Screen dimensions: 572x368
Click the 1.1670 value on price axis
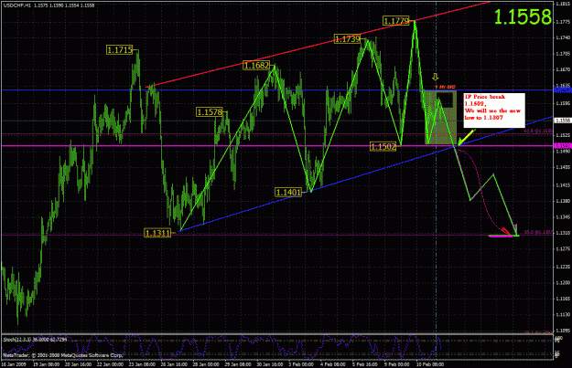pyautogui.click(x=563, y=69)
